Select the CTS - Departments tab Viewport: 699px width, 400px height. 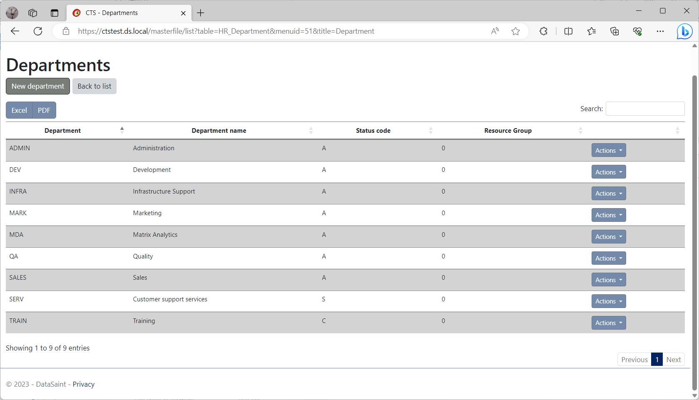click(x=129, y=13)
